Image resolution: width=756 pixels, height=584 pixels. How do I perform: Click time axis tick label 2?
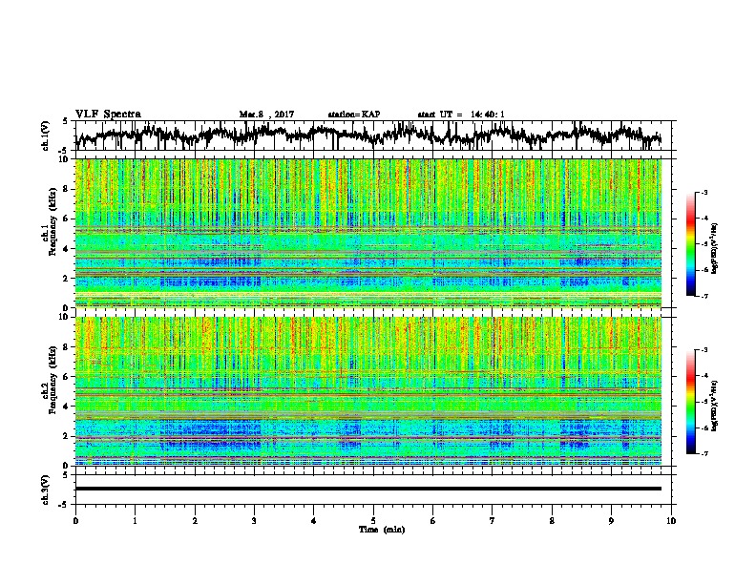tap(195, 521)
